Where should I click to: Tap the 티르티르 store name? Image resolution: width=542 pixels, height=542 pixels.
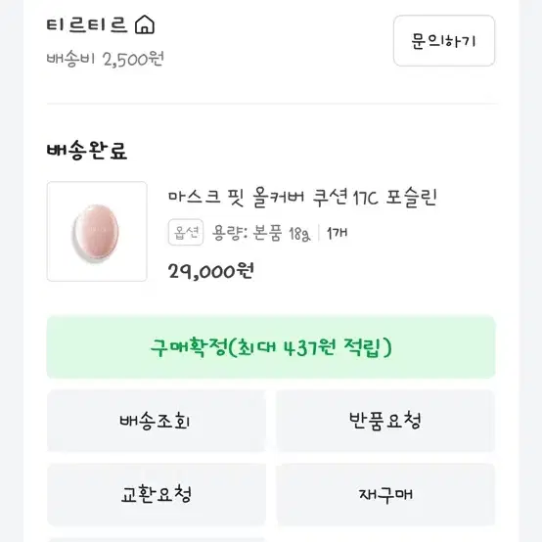pyautogui.click(x=87, y=24)
